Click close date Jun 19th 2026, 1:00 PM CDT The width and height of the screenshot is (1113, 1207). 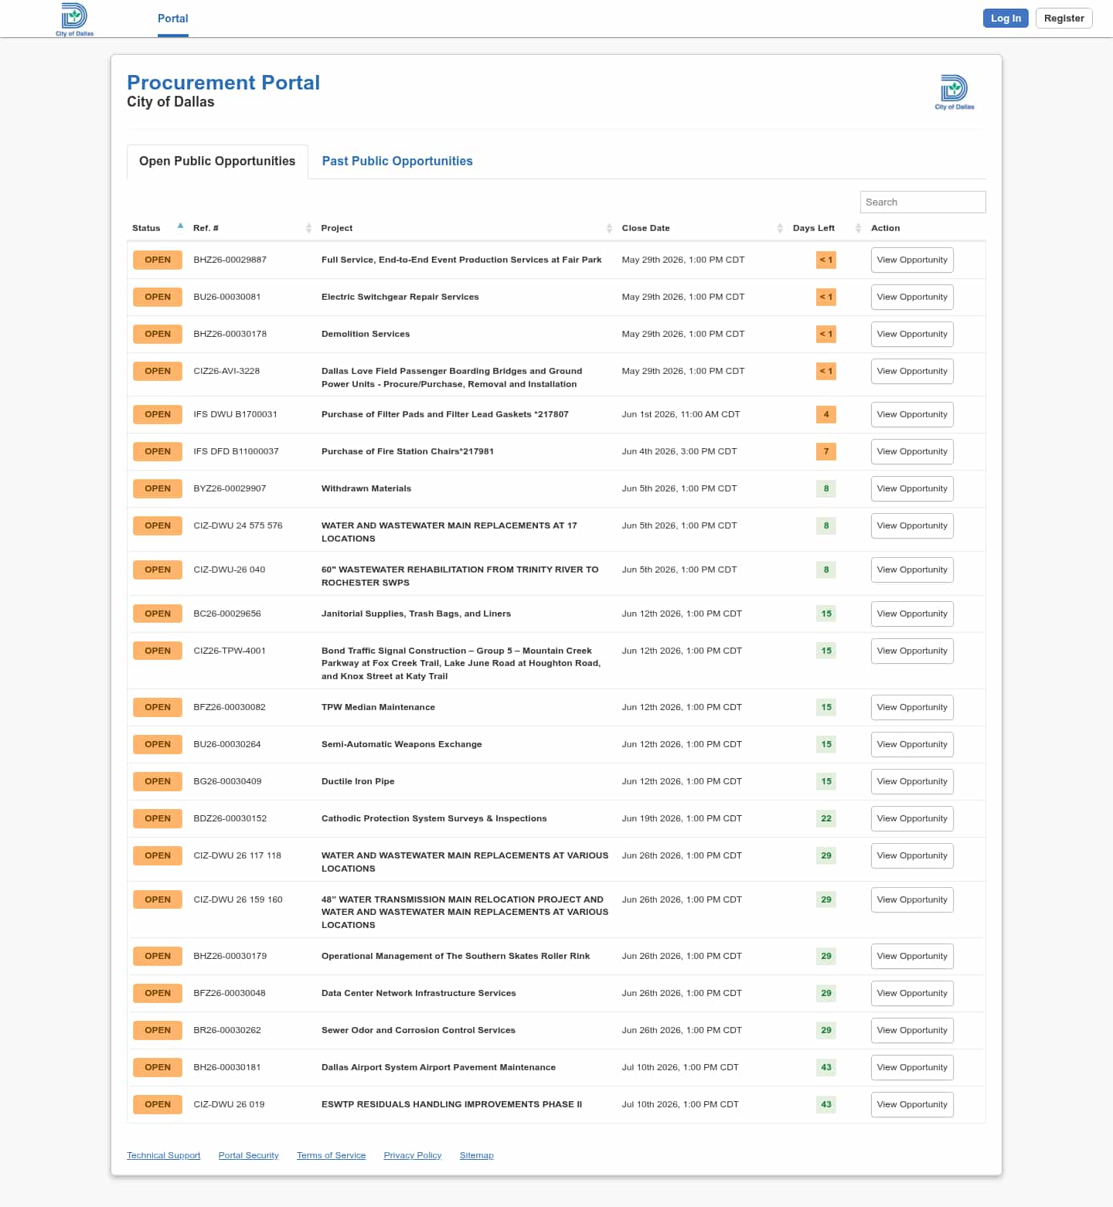tap(682, 818)
